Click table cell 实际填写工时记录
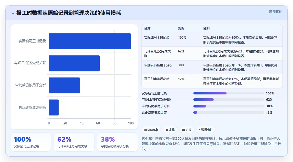 [157, 38]
